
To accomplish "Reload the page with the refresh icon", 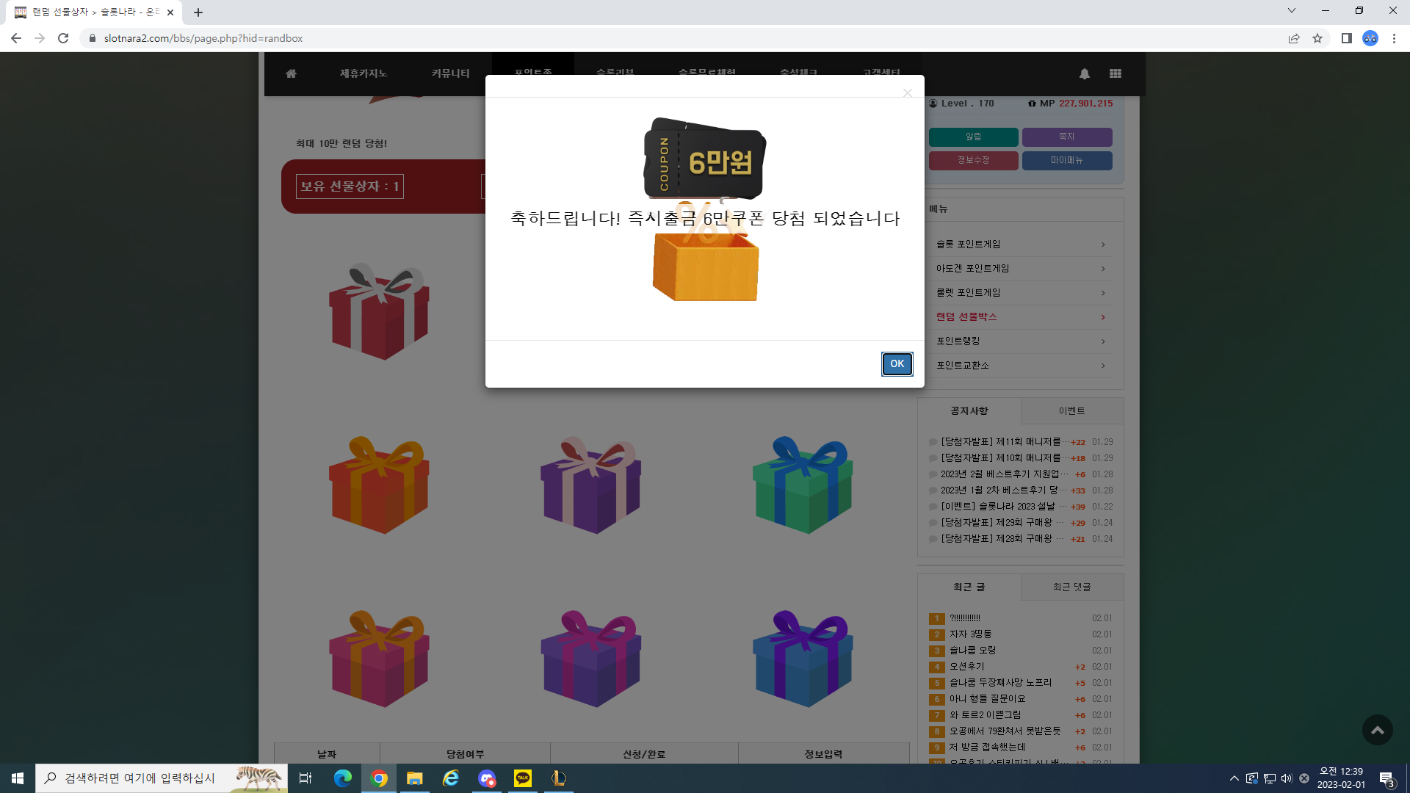I will coord(63,38).
